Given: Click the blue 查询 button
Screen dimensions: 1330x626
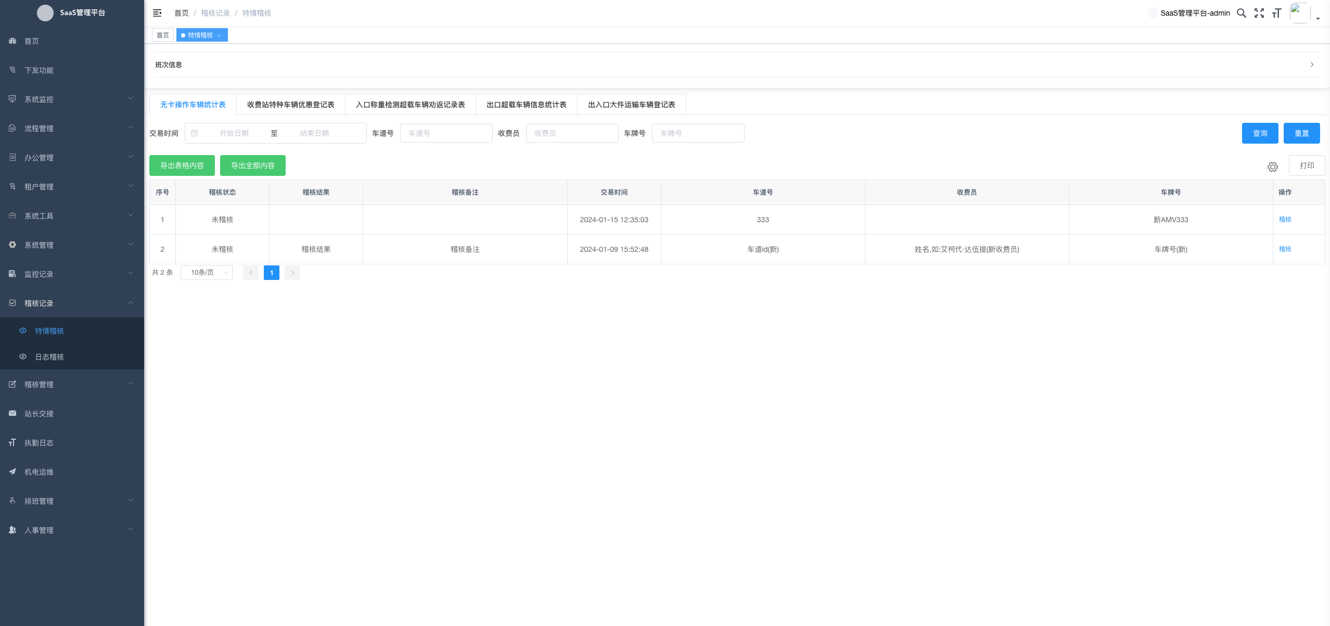Looking at the screenshot, I should [x=1260, y=133].
